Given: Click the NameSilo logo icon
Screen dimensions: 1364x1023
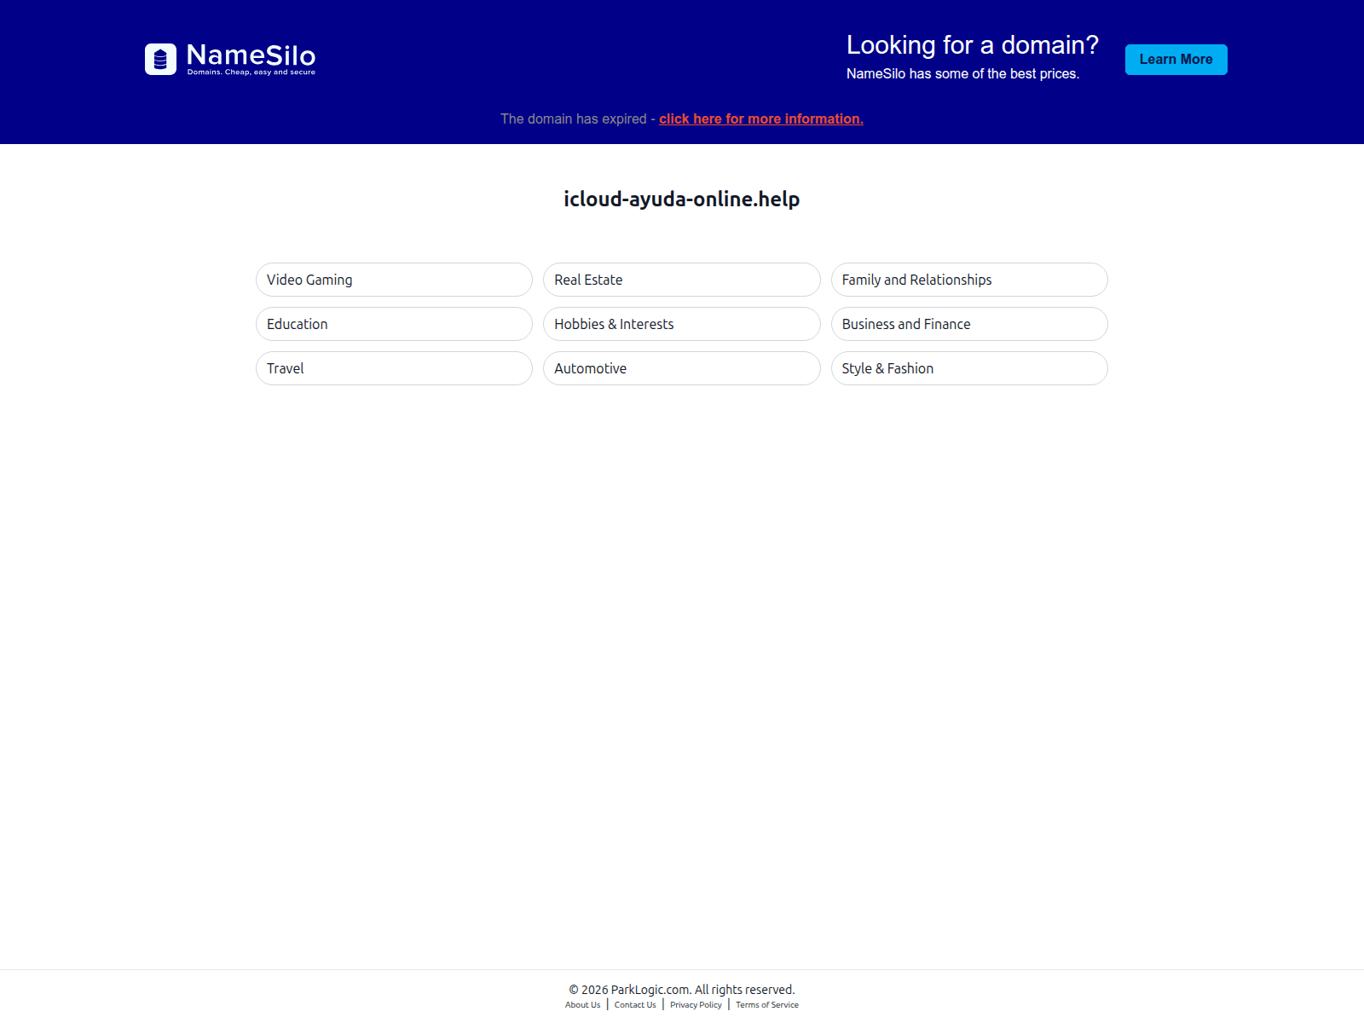Looking at the screenshot, I should (x=160, y=60).
